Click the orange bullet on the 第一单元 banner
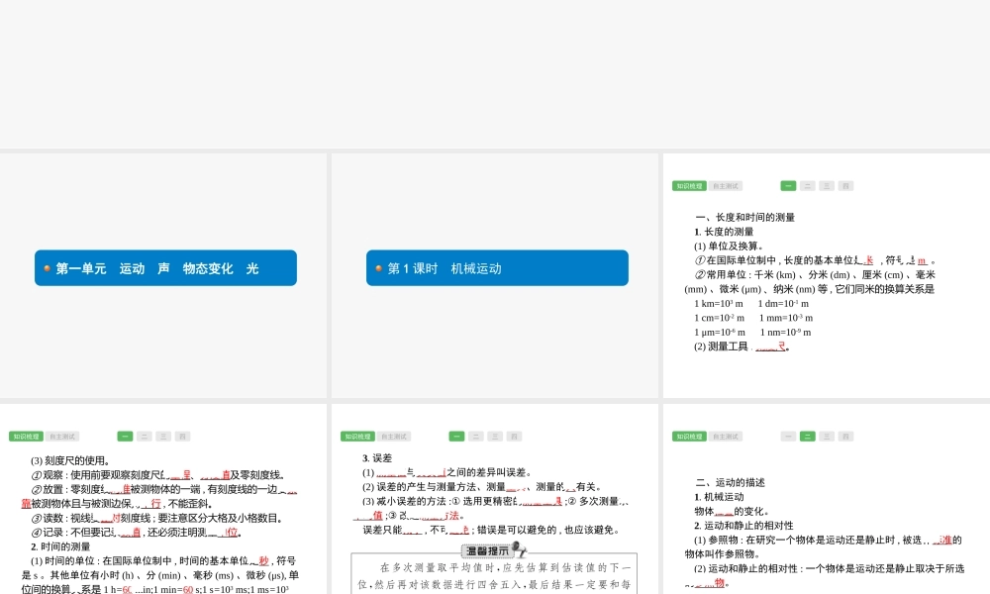The height and width of the screenshot is (594, 990). click(47, 268)
